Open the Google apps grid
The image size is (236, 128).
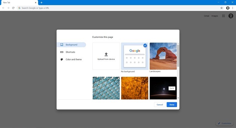(x=223, y=16)
